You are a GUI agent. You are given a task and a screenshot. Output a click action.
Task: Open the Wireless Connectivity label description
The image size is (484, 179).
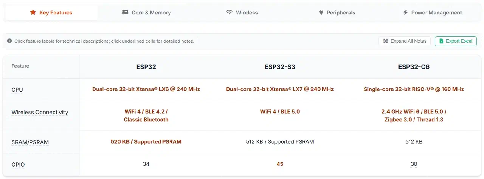coord(40,112)
